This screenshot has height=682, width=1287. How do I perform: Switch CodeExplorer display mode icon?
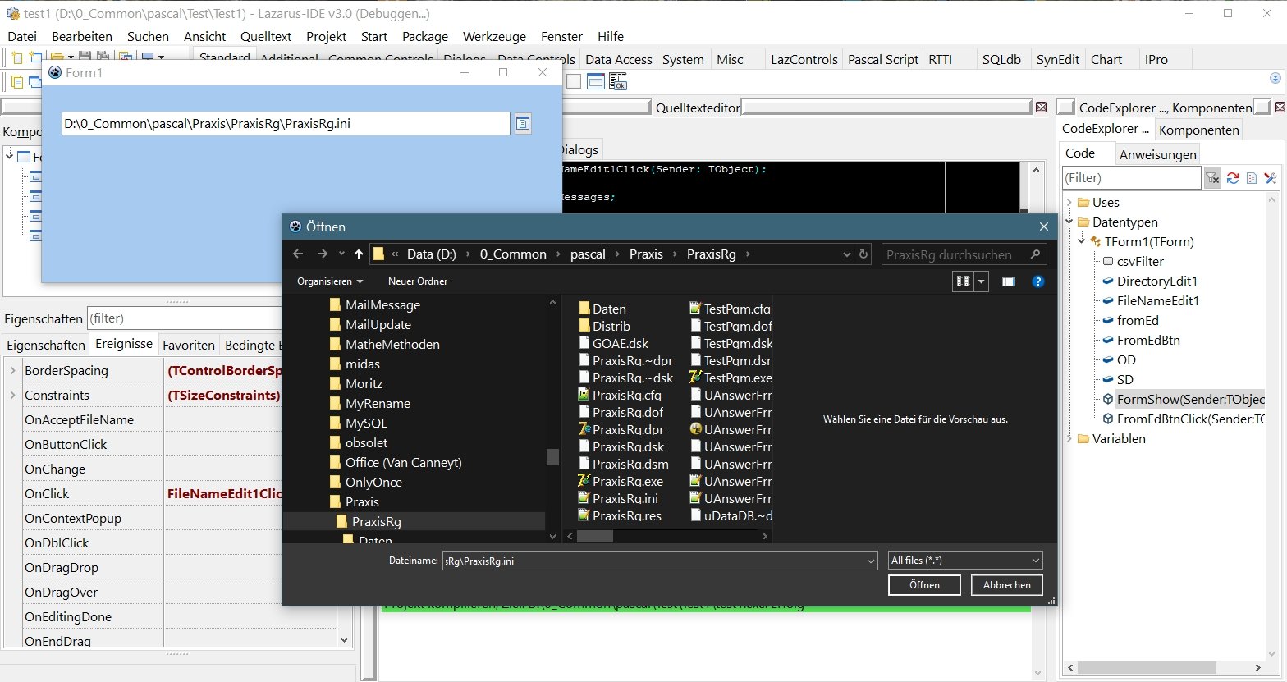tap(1252, 178)
